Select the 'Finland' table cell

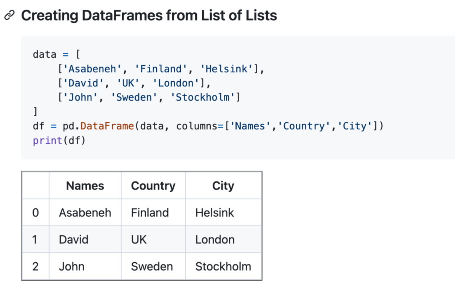click(x=153, y=213)
